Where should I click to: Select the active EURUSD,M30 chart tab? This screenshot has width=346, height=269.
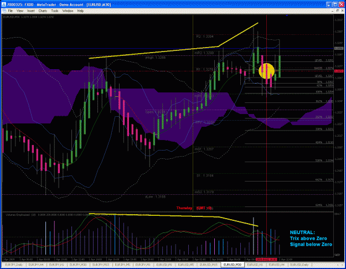(x=233, y=265)
